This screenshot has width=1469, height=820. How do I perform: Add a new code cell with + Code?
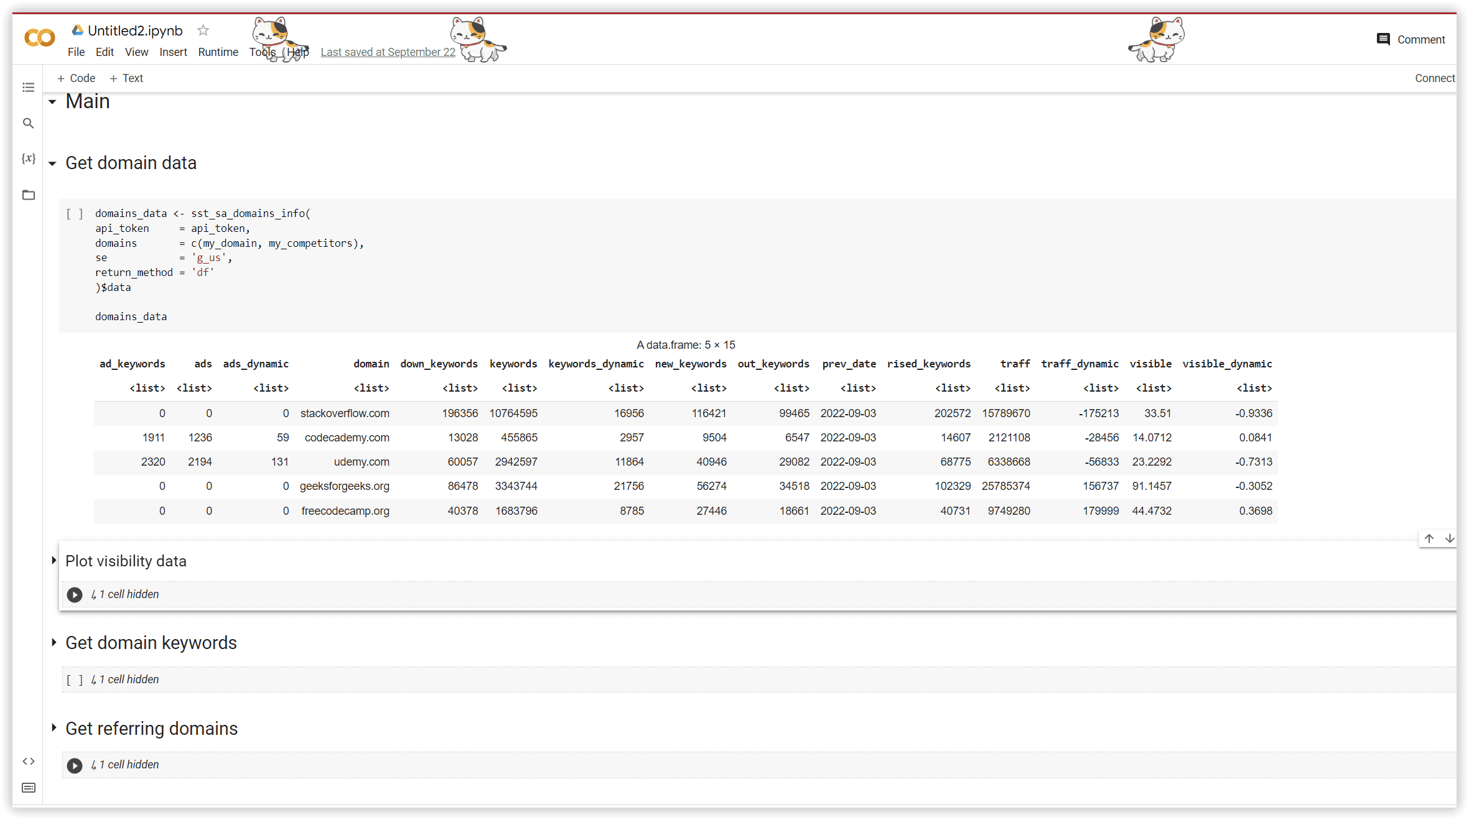pyautogui.click(x=76, y=78)
